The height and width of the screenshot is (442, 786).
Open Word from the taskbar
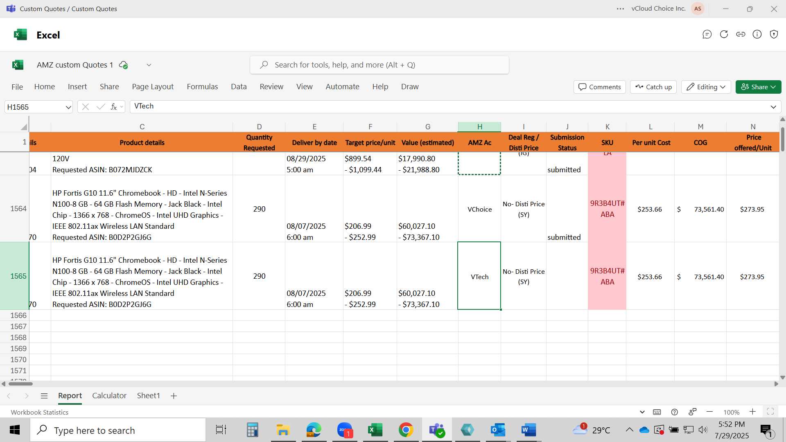coord(529,430)
